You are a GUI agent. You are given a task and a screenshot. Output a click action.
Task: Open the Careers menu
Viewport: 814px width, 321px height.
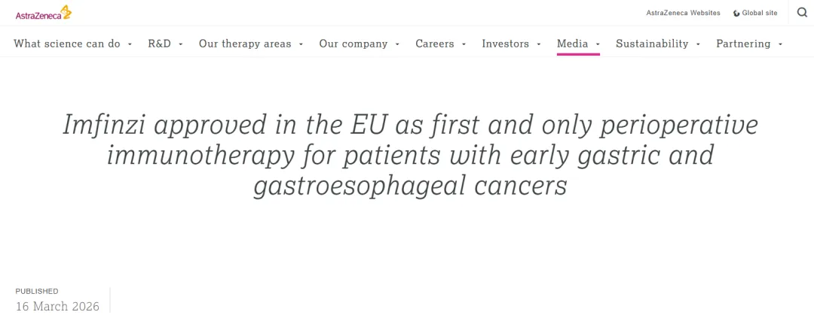pyautogui.click(x=435, y=44)
